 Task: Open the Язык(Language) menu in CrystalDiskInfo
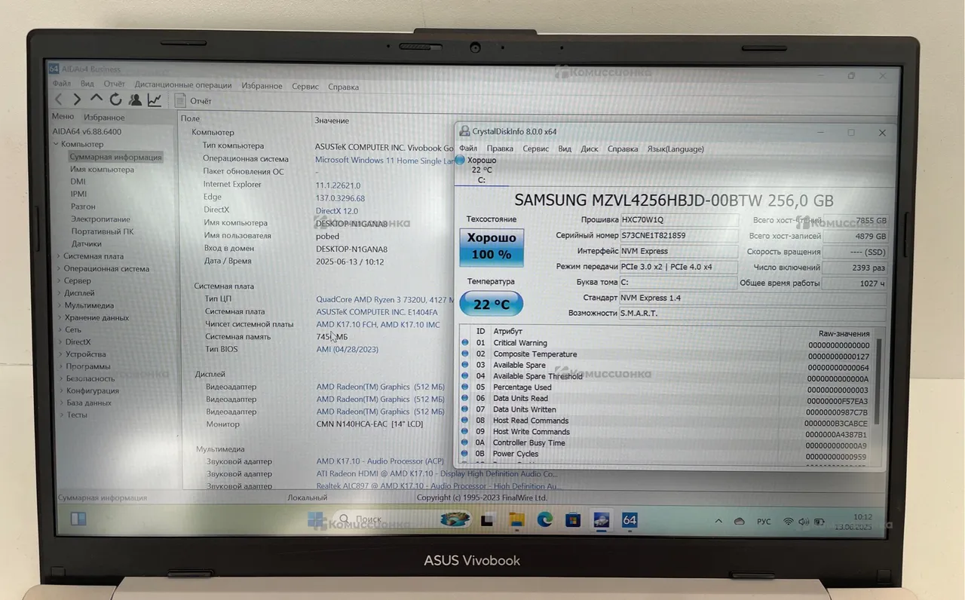(x=675, y=148)
